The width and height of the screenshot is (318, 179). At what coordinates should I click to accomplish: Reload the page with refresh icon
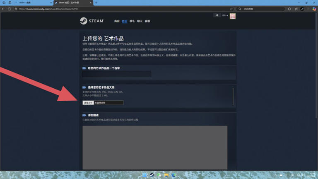coord(10,9)
